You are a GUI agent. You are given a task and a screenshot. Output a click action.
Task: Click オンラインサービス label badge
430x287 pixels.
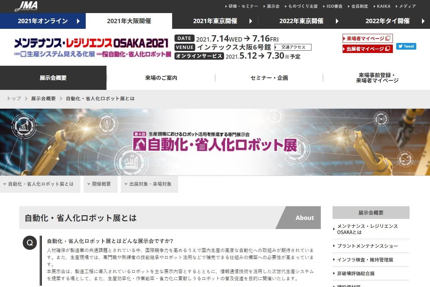[199, 56]
